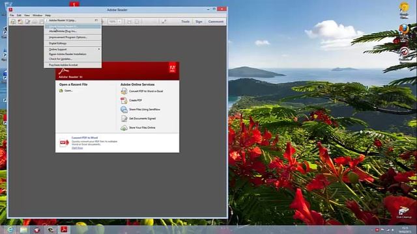The width and height of the screenshot is (417, 234).
Task: Click the Start Now link
Action: click(x=77, y=148)
